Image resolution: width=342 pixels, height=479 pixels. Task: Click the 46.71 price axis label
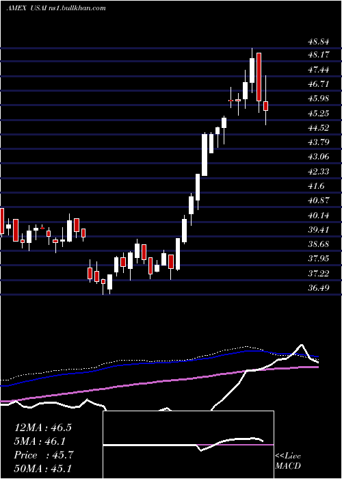point(318,84)
